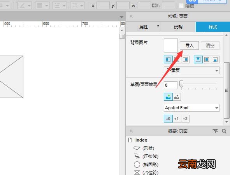230x175 pixels.
Task: Click the placeholder icon next to (占位符)
Action: (137, 173)
